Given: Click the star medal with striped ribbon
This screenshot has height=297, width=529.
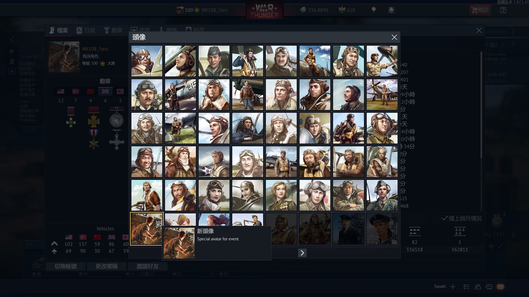Looking at the screenshot, I should coord(94,139).
